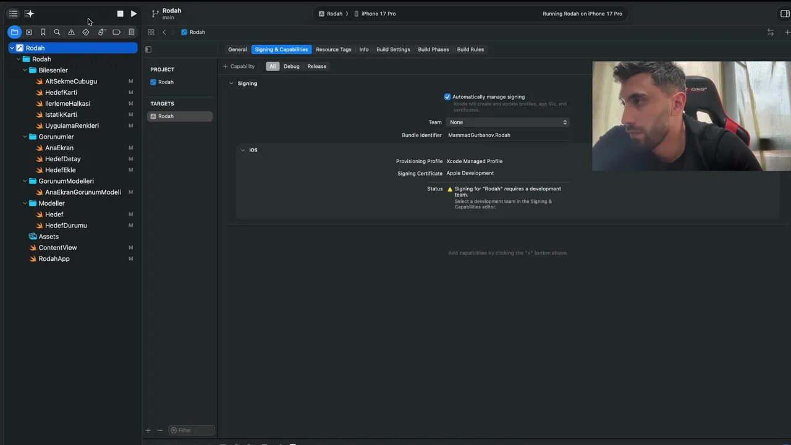
Task: Switch to Signing & Capabilities tab
Action: click(x=281, y=49)
